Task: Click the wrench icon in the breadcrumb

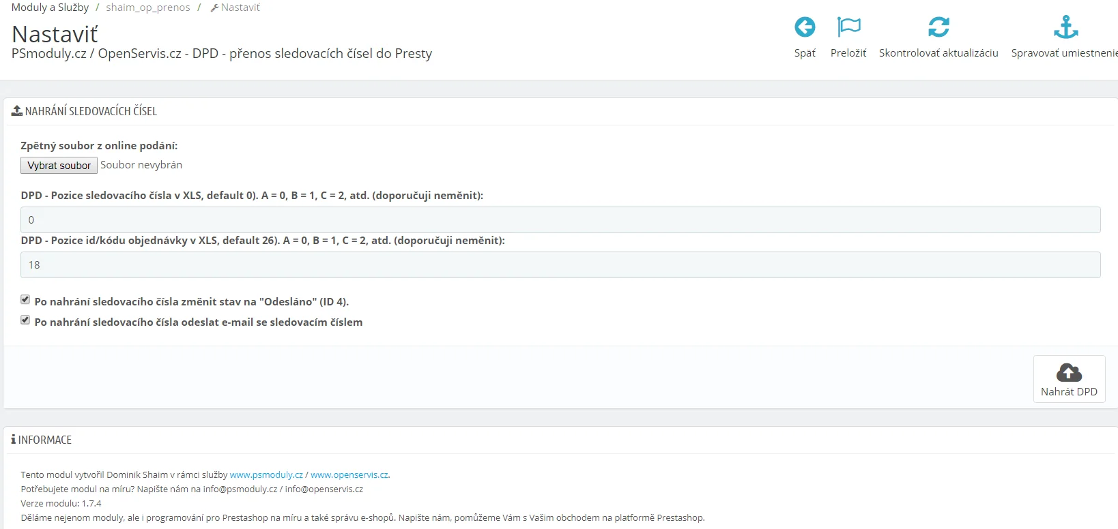Action: point(214,8)
